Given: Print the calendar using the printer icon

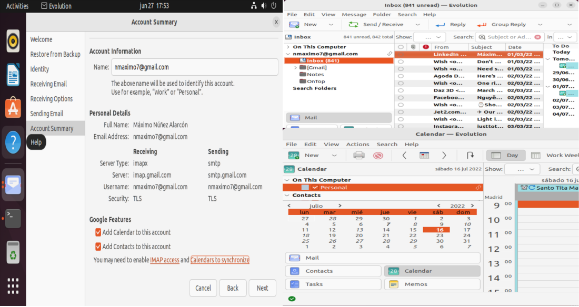Looking at the screenshot, I should pos(358,155).
